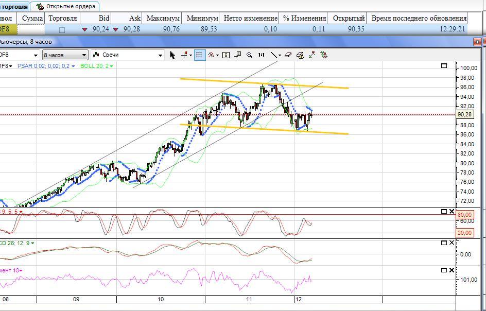
Task: Toggle the Торговля checkbox in quote row
Action: [x=62, y=30]
